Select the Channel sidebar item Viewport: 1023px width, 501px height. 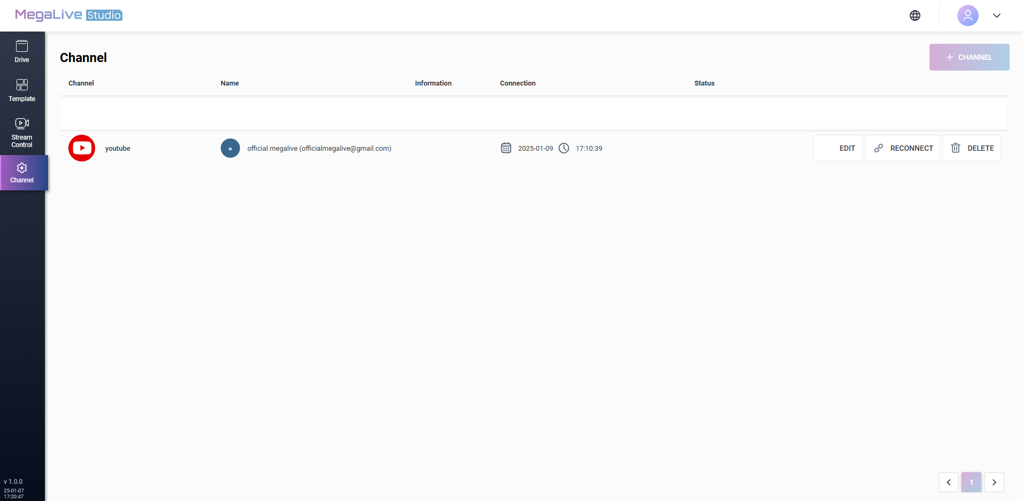point(24,173)
